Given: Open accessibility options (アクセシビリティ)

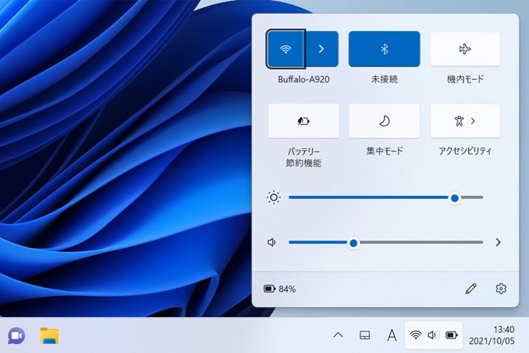Looking at the screenshot, I should [x=465, y=121].
